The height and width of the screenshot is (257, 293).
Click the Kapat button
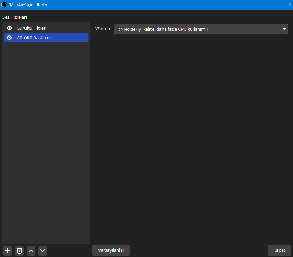click(x=279, y=250)
